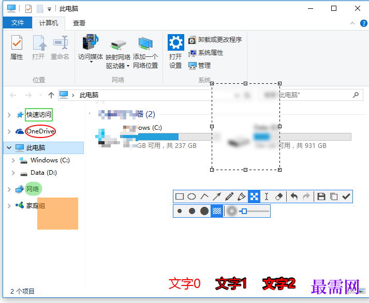Image resolution: width=369 pixels, height=303 pixels.
Task: Copy the screenshot to clipboard
Action: click(334, 196)
